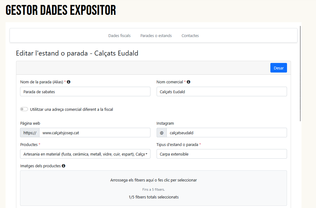
Task: Open the Parades o estands tab
Action: pyautogui.click(x=156, y=36)
